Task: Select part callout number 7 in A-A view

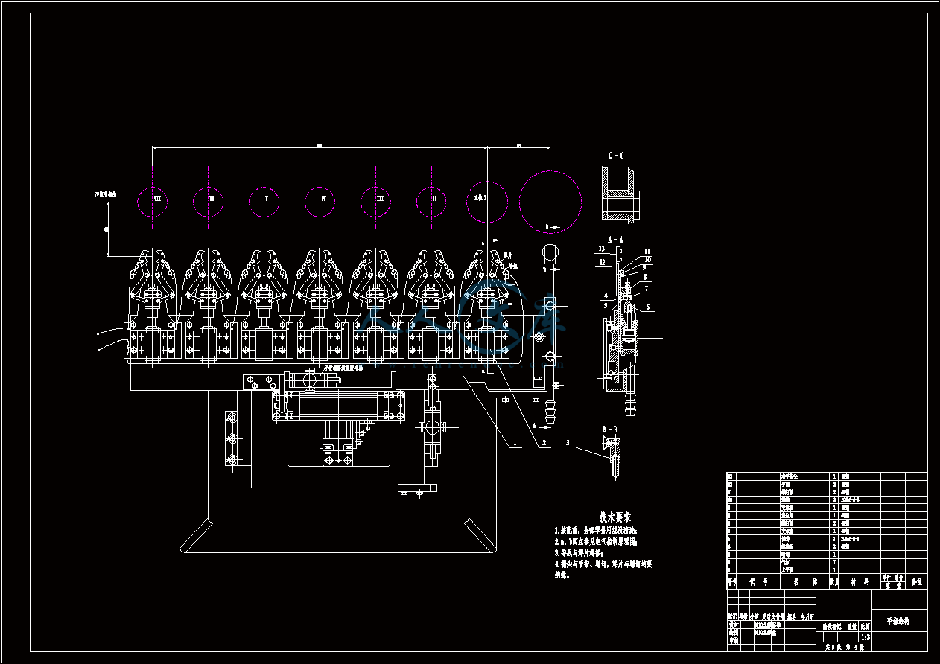Action: (647, 288)
